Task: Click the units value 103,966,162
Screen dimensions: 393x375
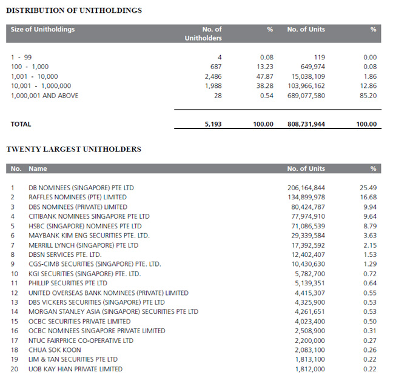Action: (306, 86)
